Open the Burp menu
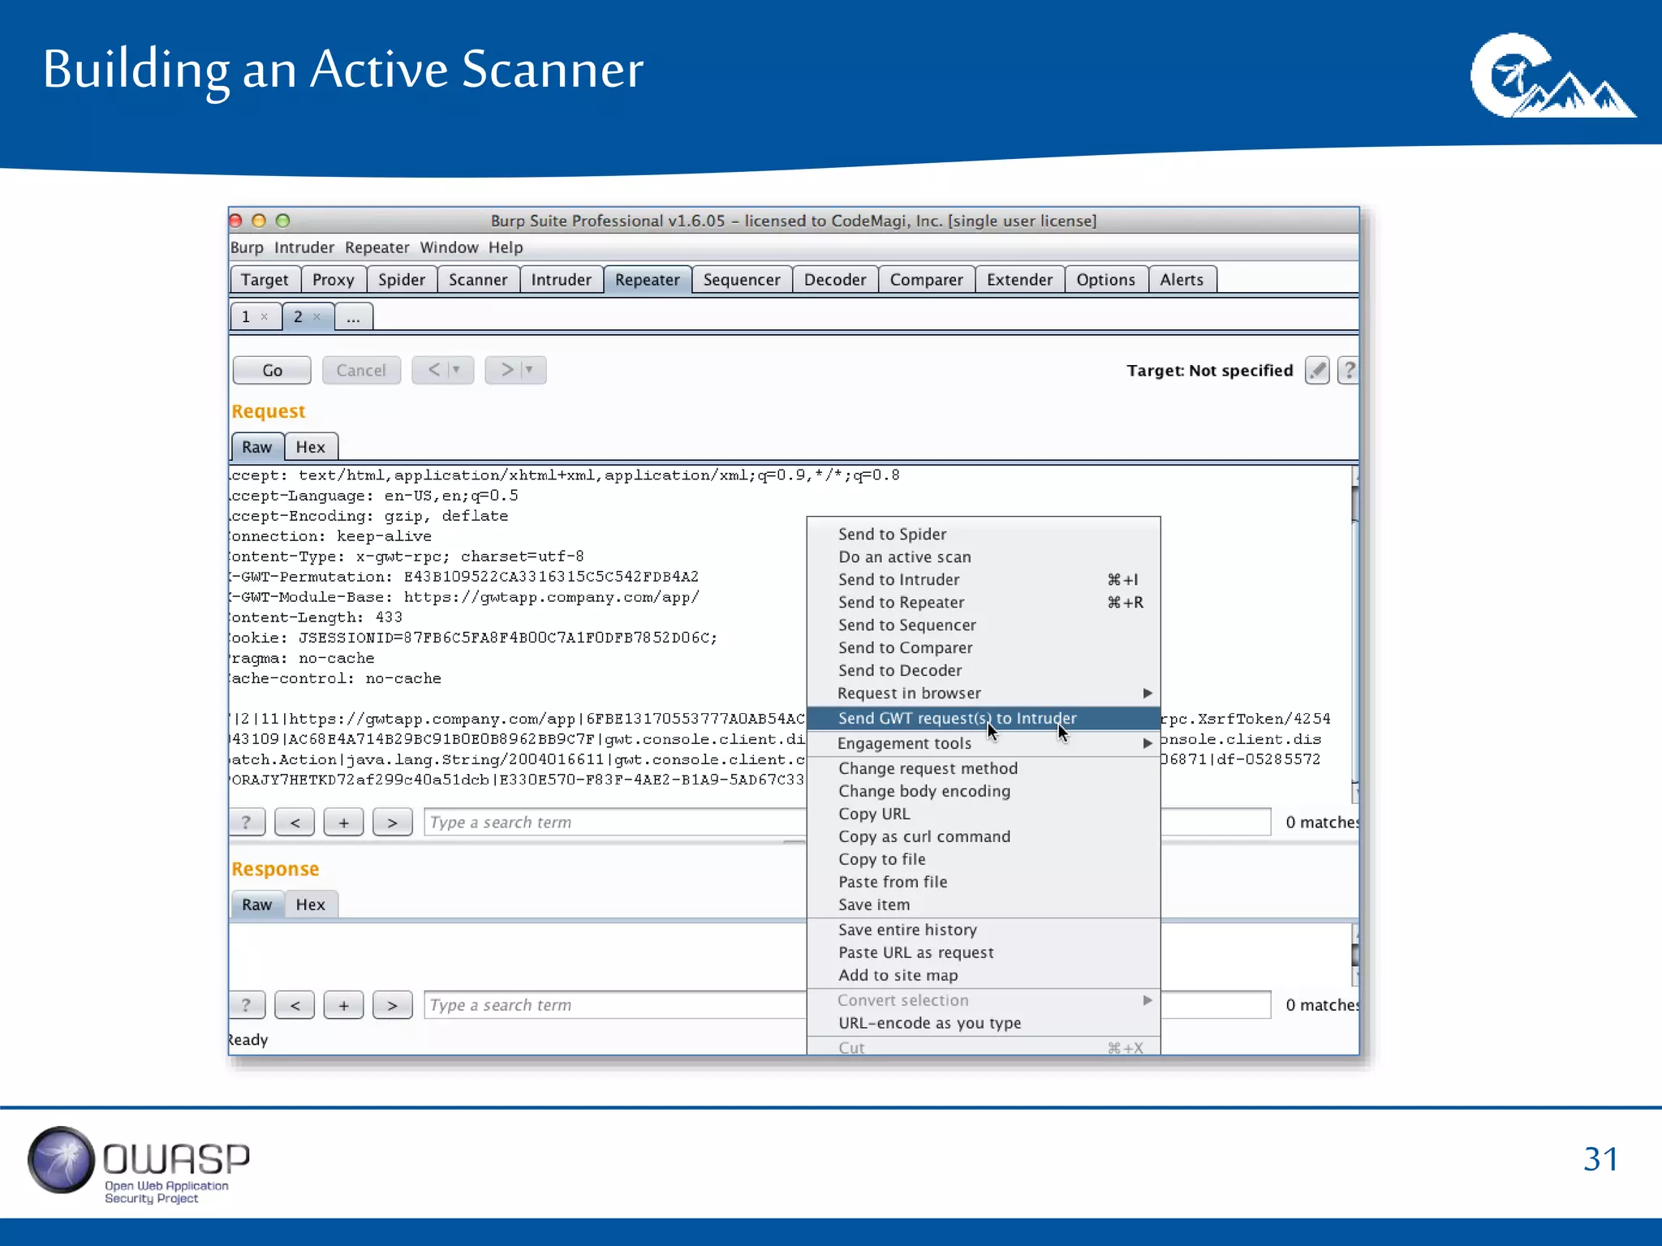The height and width of the screenshot is (1246, 1662). coord(247,247)
